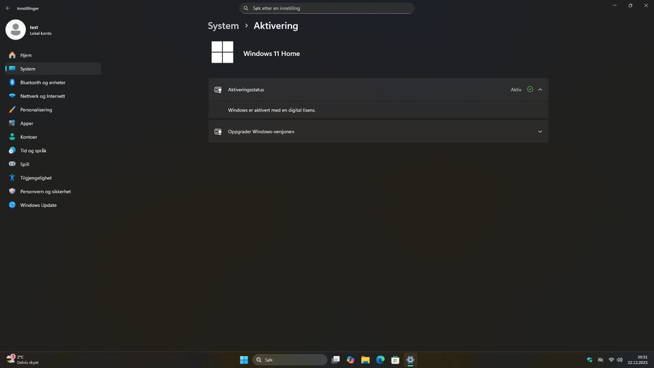Click the Settings gear on taskbar
Screen dimensions: 654x368
tap(410, 360)
